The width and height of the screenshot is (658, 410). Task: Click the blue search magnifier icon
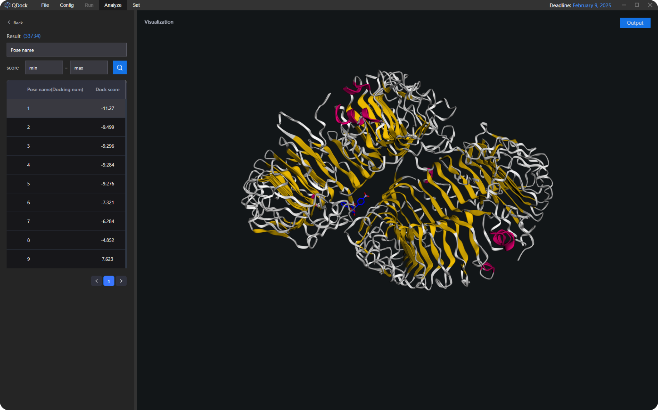pos(120,68)
